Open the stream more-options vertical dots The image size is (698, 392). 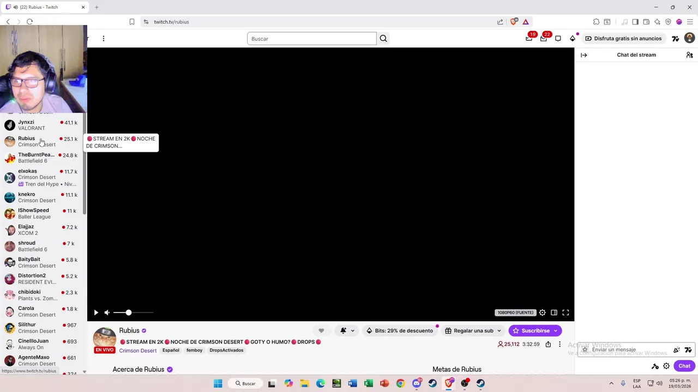[x=559, y=344]
